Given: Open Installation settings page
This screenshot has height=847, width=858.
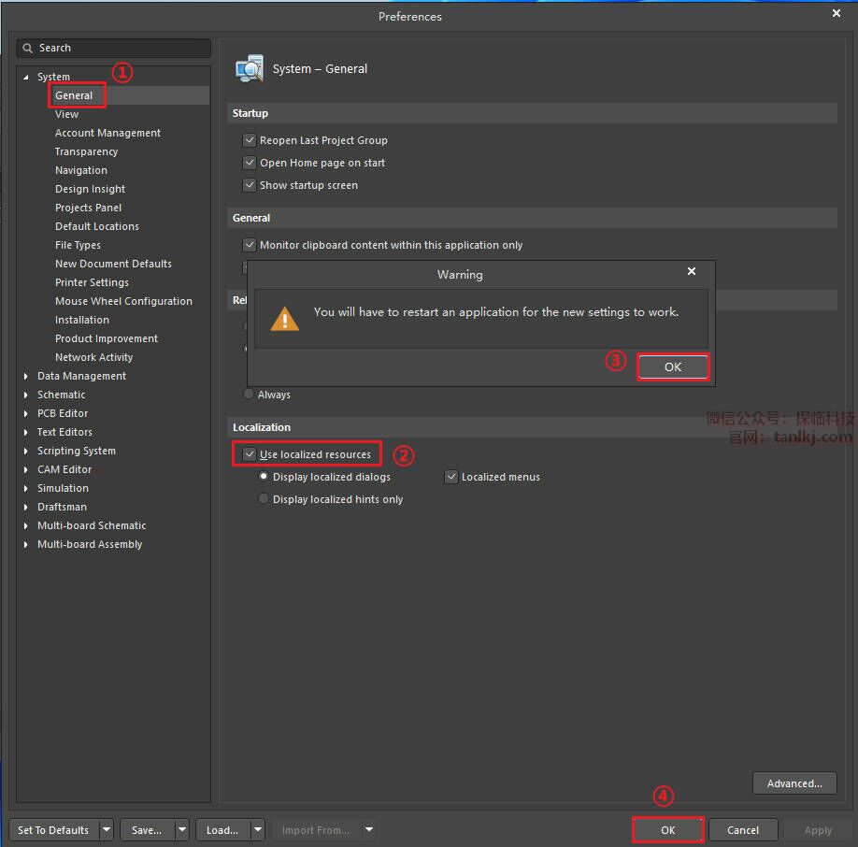Looking at the screenshot, I should click(82, 320).
